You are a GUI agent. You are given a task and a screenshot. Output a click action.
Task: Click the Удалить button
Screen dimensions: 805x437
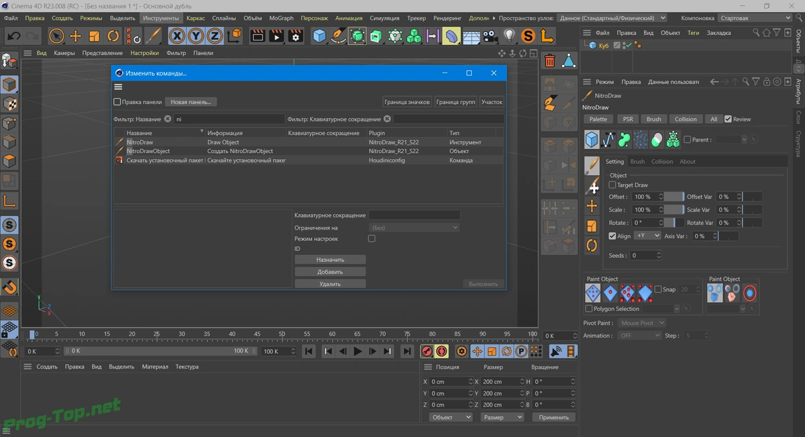point(330,284)
